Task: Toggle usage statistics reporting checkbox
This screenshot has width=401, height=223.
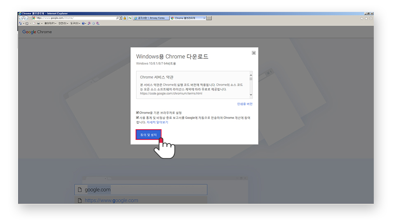Action: [x=138, y=118]
